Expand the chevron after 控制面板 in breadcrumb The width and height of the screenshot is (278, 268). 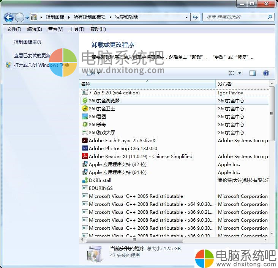(x=69, y=17)
